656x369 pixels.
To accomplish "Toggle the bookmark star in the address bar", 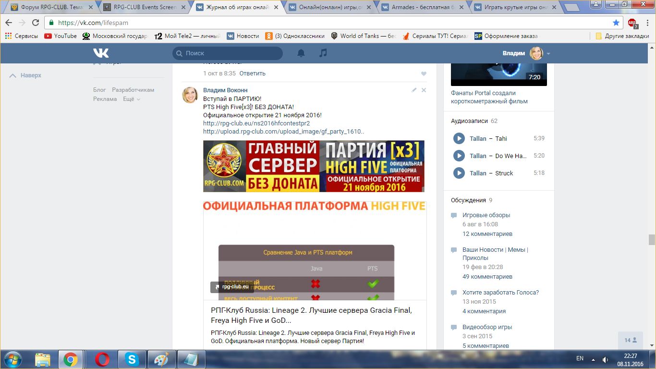I will (616, 23).
